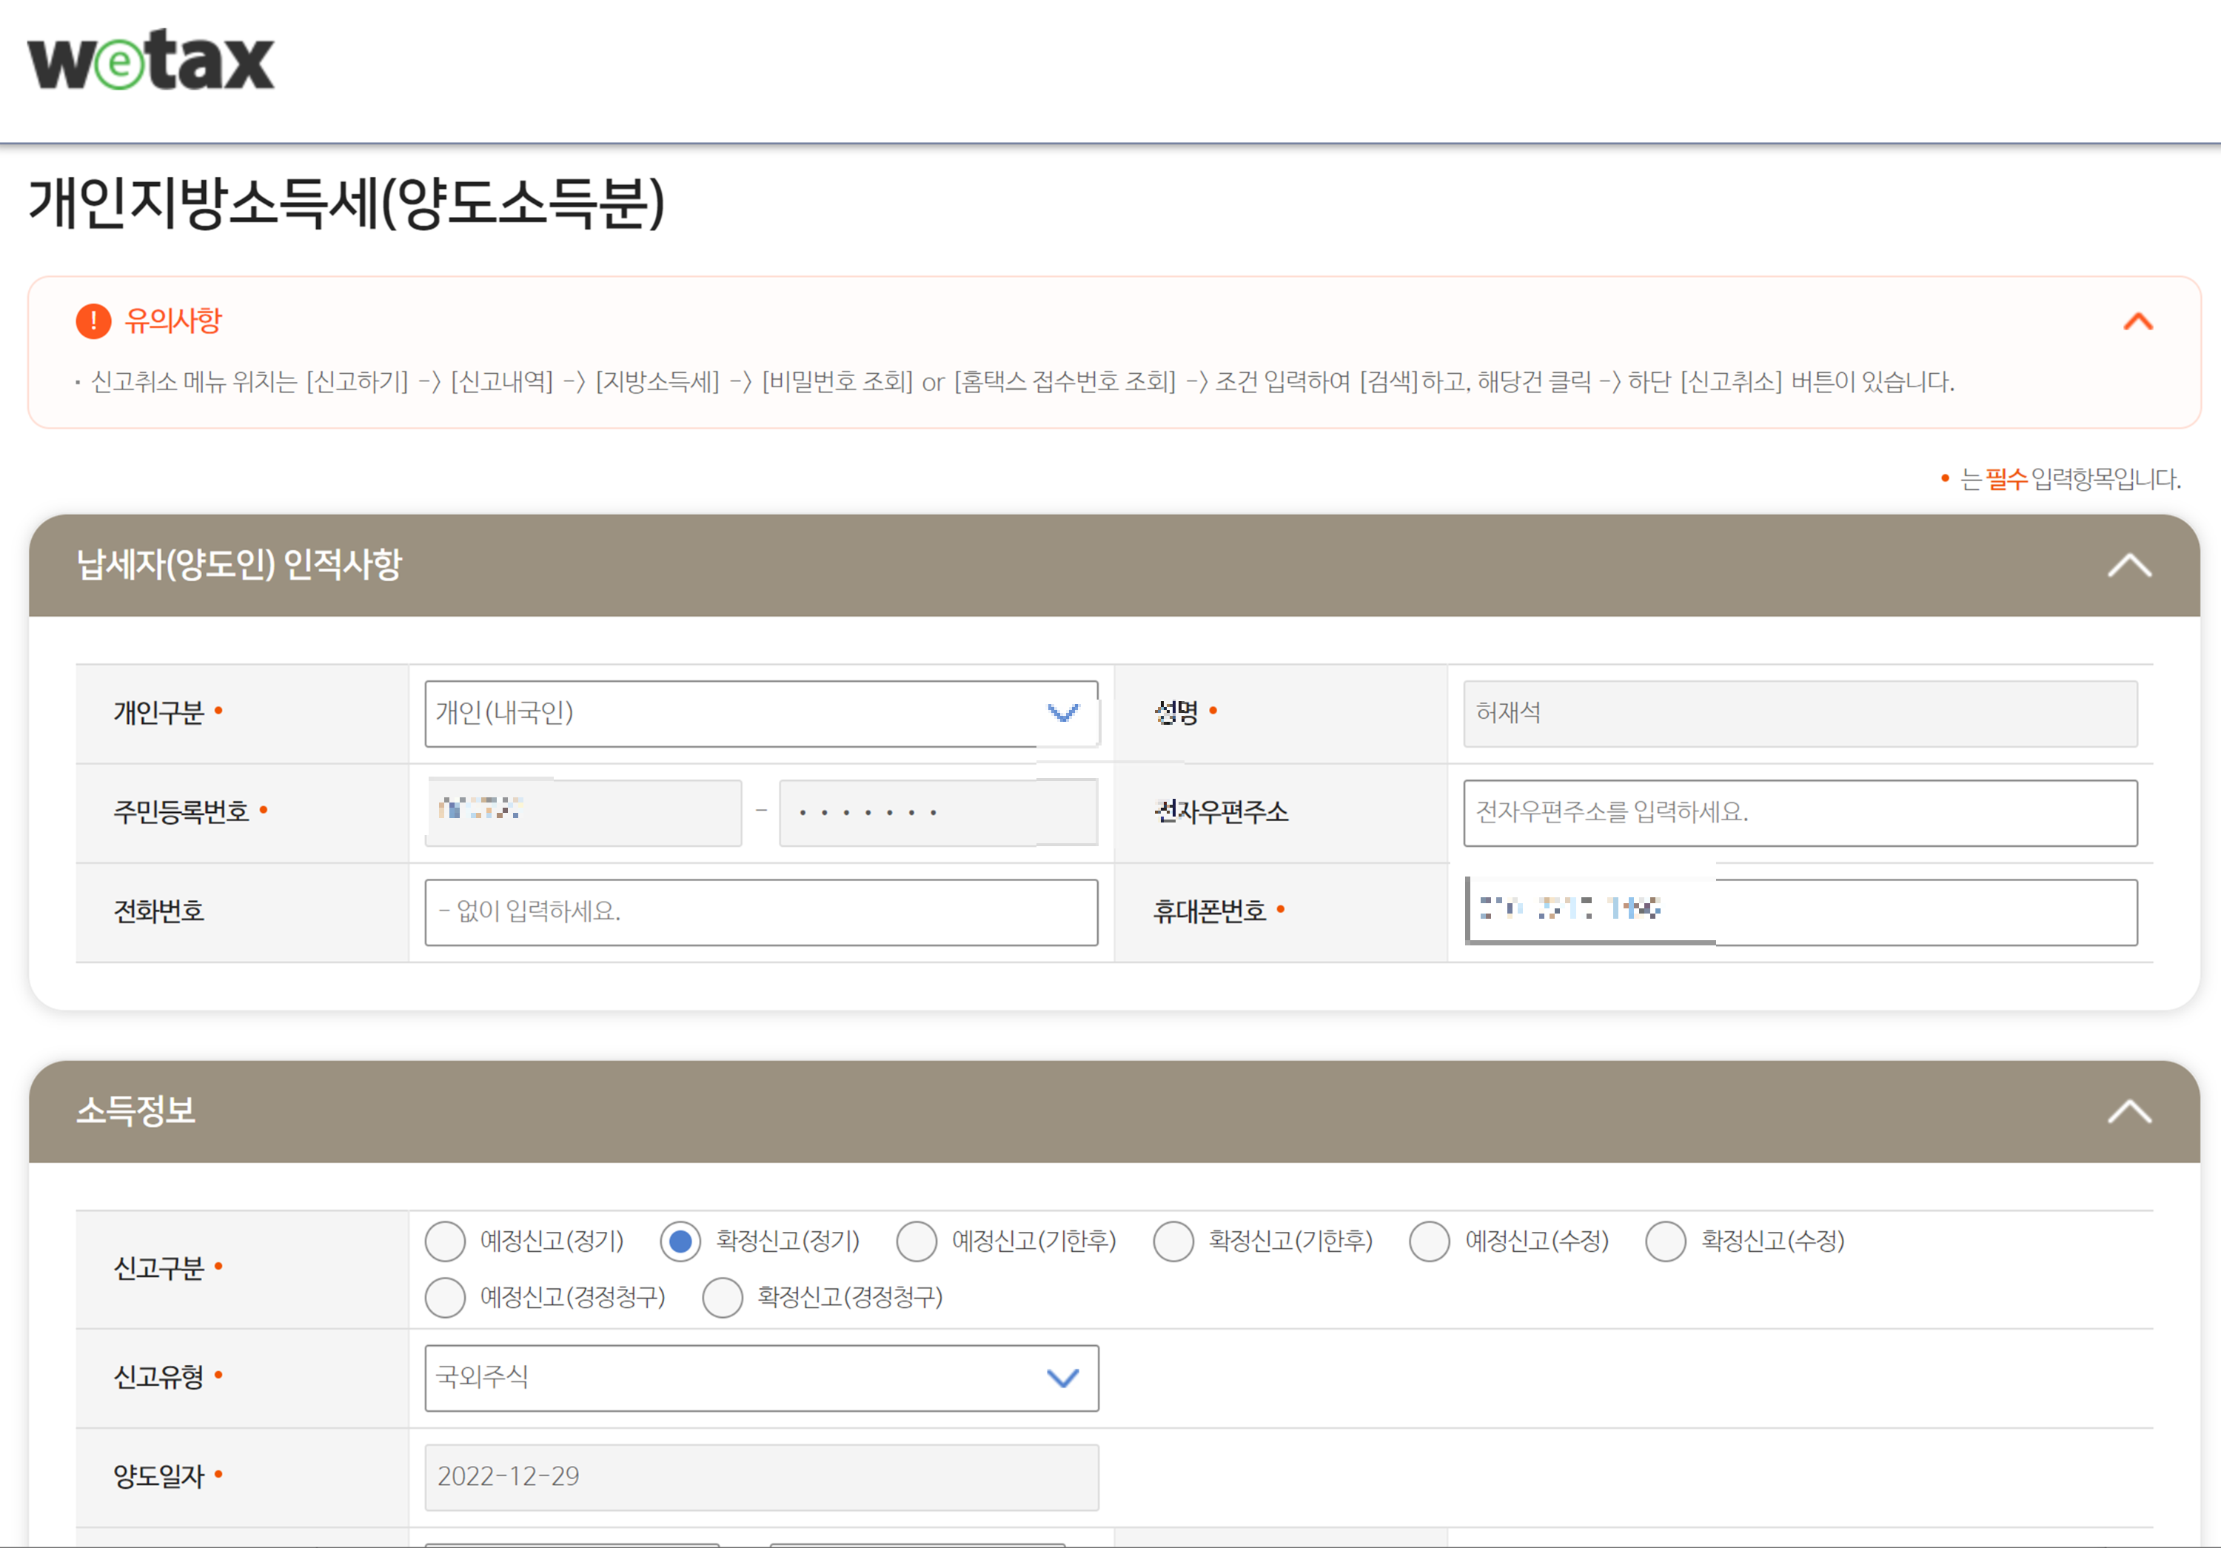Open the 신고유형 국외주식 dropdown
The height and width of the screenshot is (1548, 2221).
(760, 1378)
